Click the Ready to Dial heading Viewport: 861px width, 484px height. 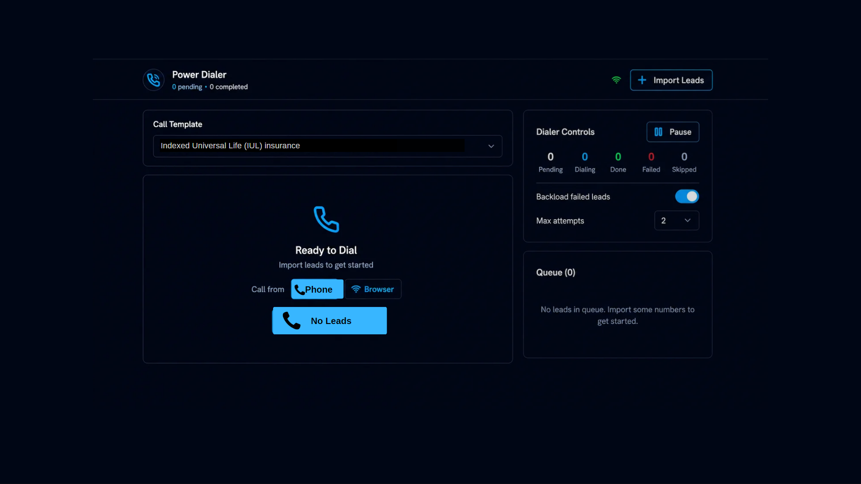(x=326, y=250)
